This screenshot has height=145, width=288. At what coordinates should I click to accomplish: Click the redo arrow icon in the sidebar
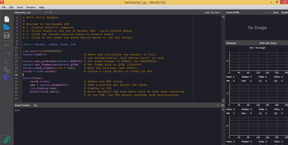[x=7, y=53]
